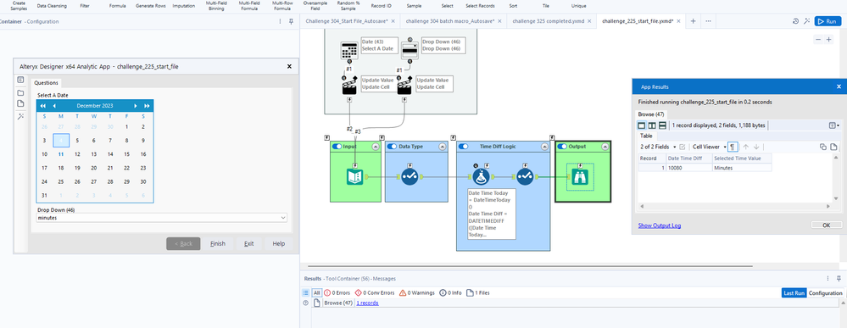Click the wand icon in Analytic App sidebar
This screenshot has width=847, height=328.
point(20,116)
